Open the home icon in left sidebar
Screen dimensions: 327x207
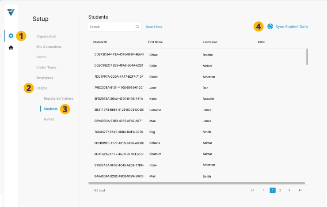pos(11,47)
